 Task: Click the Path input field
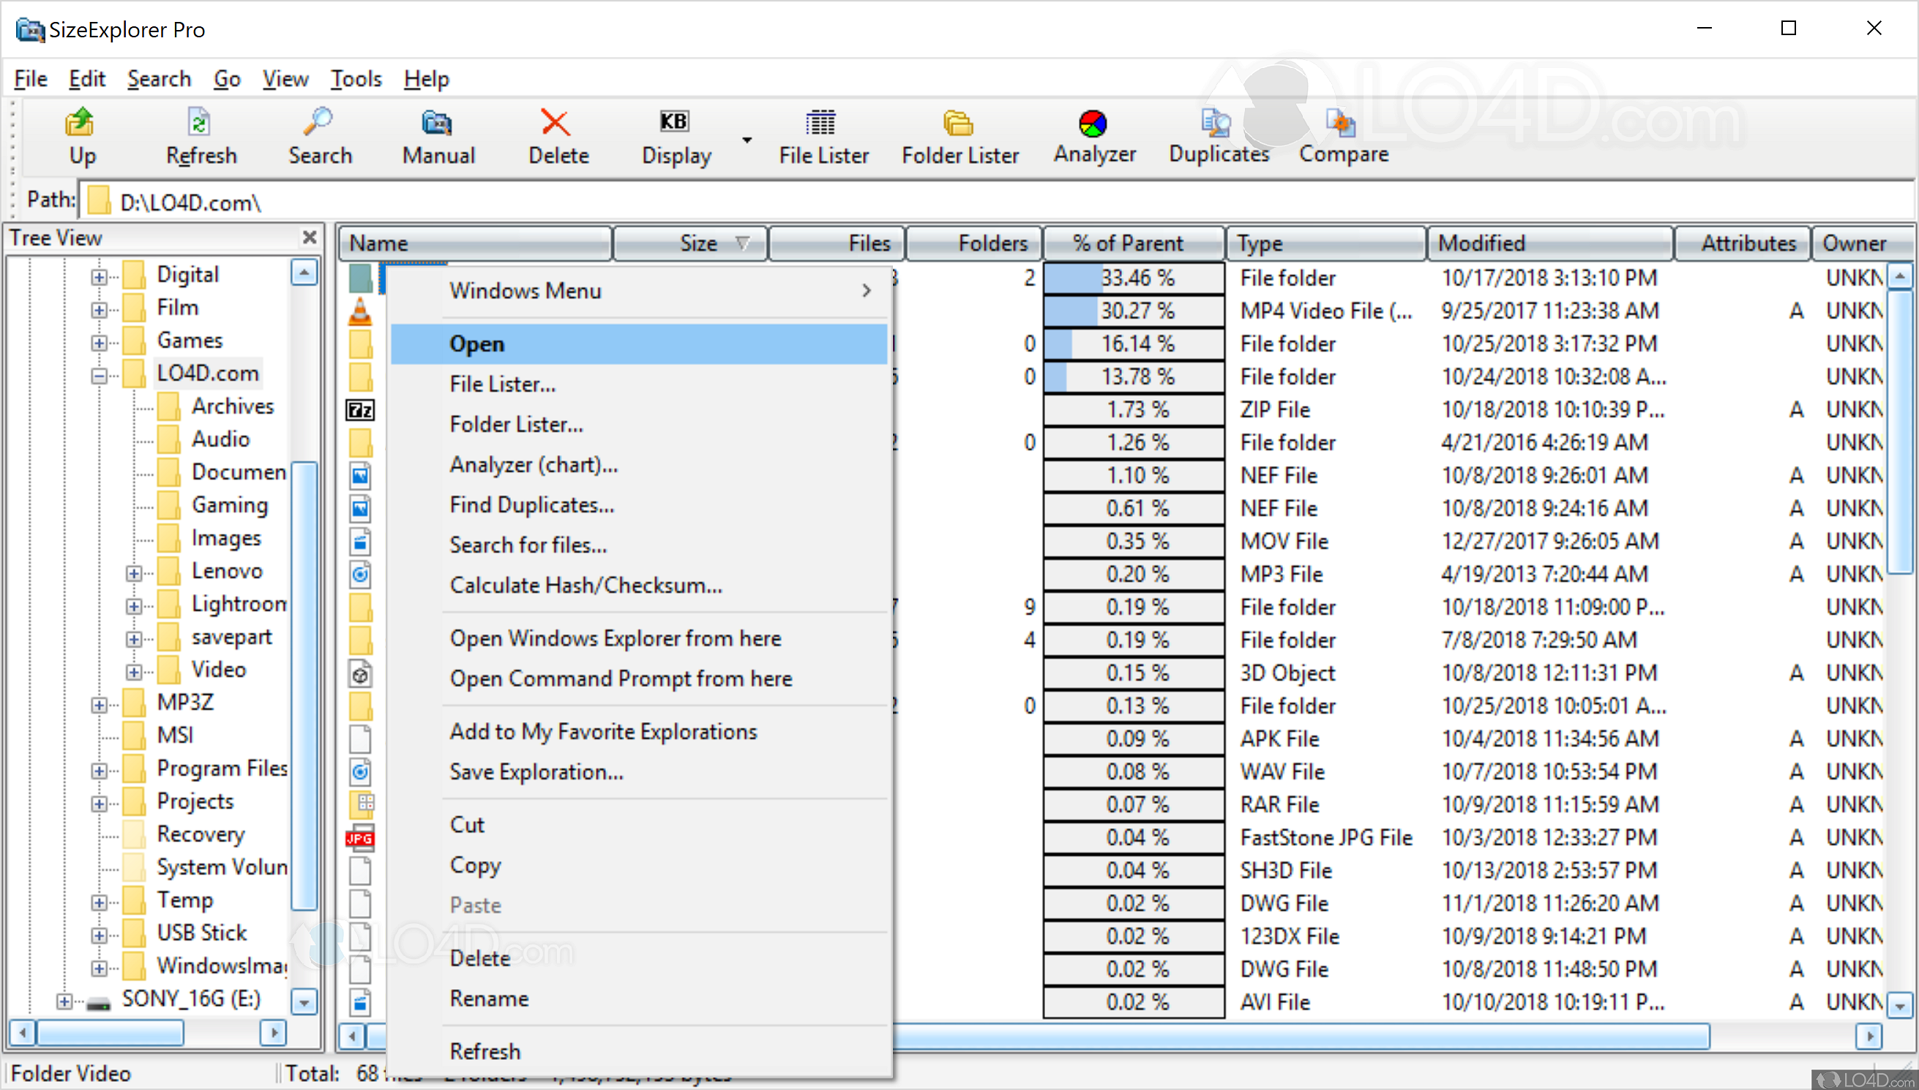pos(996,201)
